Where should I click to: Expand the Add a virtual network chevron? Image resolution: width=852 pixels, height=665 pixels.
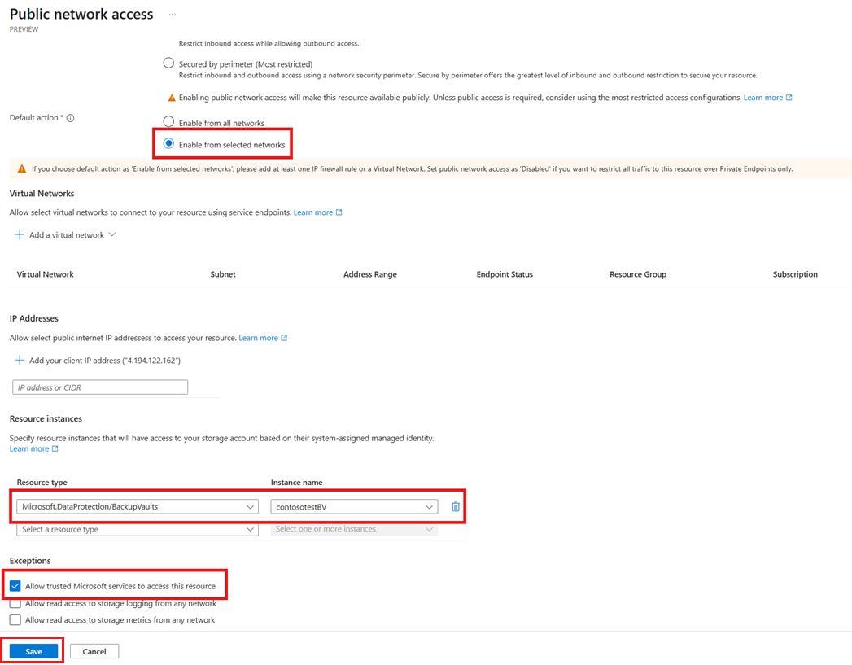112,234
